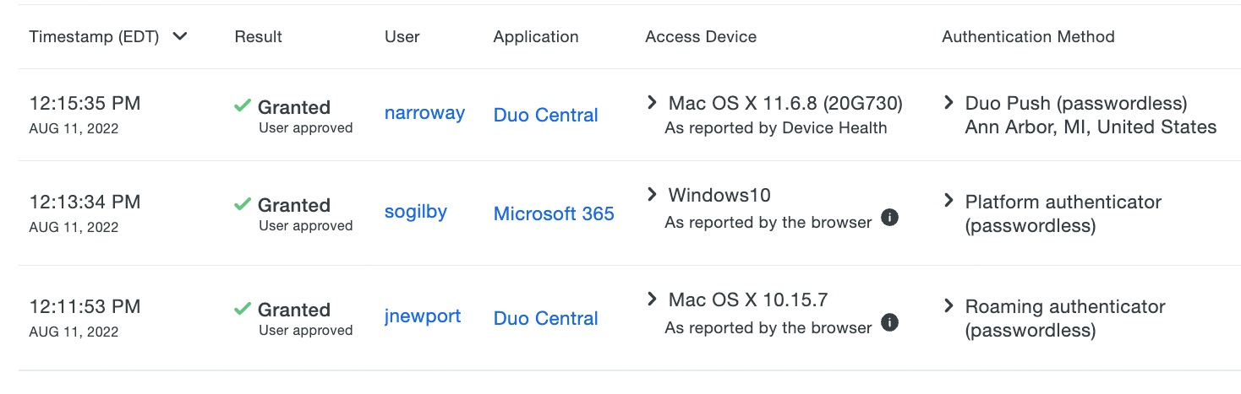
Task: Expand the Windows10 access device details
Action: point(652,195)
